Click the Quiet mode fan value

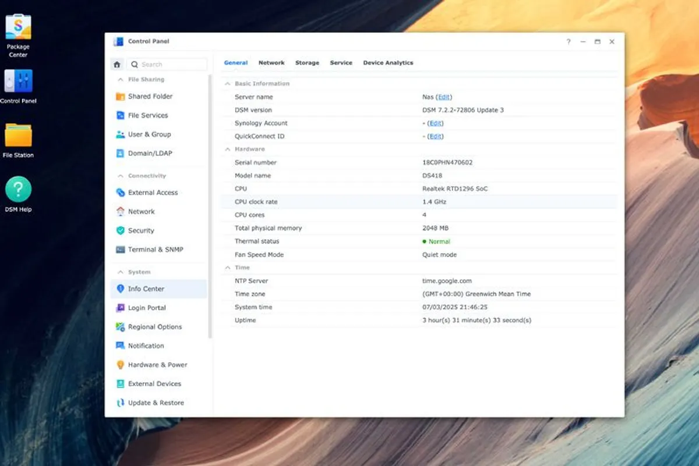(x=439, y=255)
